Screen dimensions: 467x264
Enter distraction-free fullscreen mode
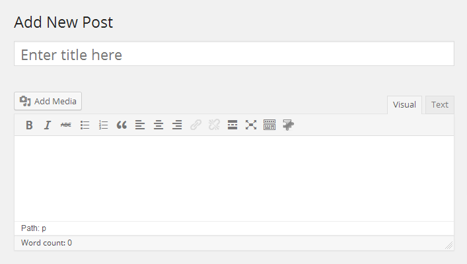tap(251, 125)
